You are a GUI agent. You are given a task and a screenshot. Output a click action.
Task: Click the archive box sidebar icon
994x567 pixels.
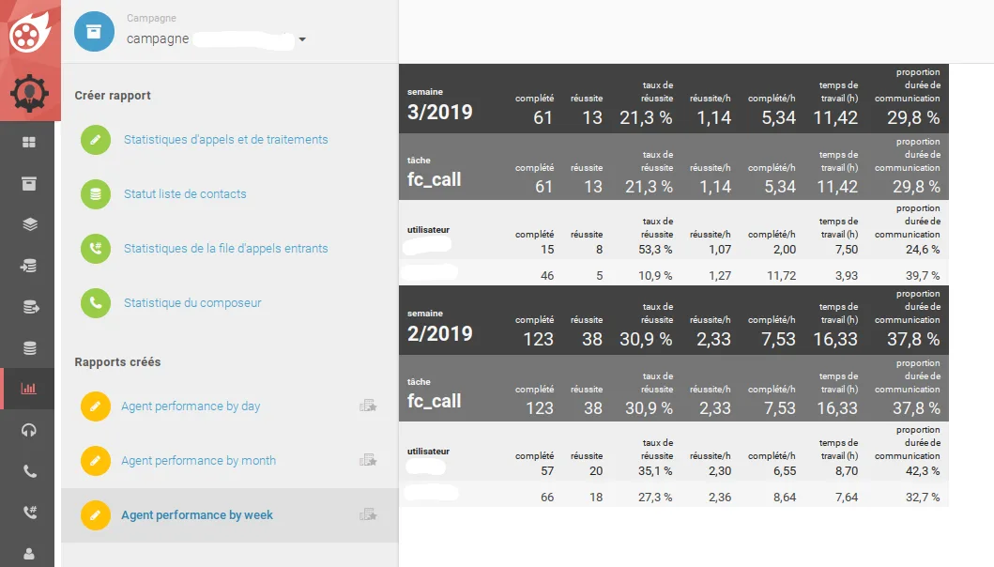pyautogui.click(x=29, y=183)
